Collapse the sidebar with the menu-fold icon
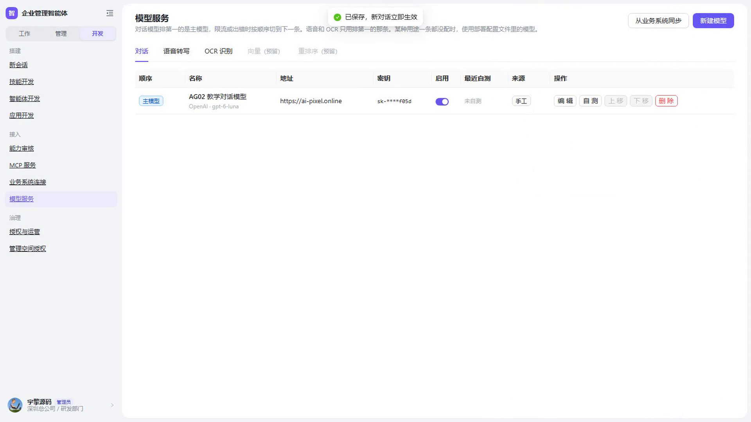 click(x=110, y=13)
